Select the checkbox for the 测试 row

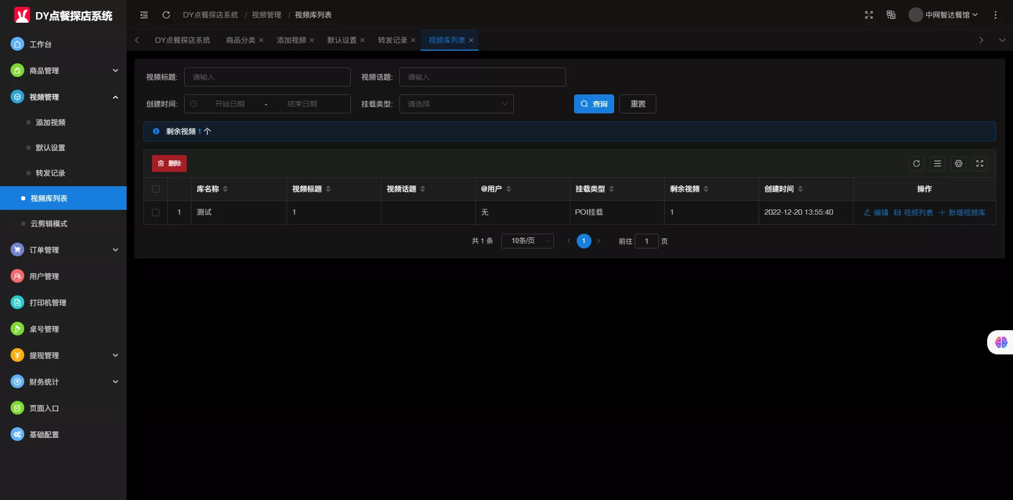click(x=156, y=212)
